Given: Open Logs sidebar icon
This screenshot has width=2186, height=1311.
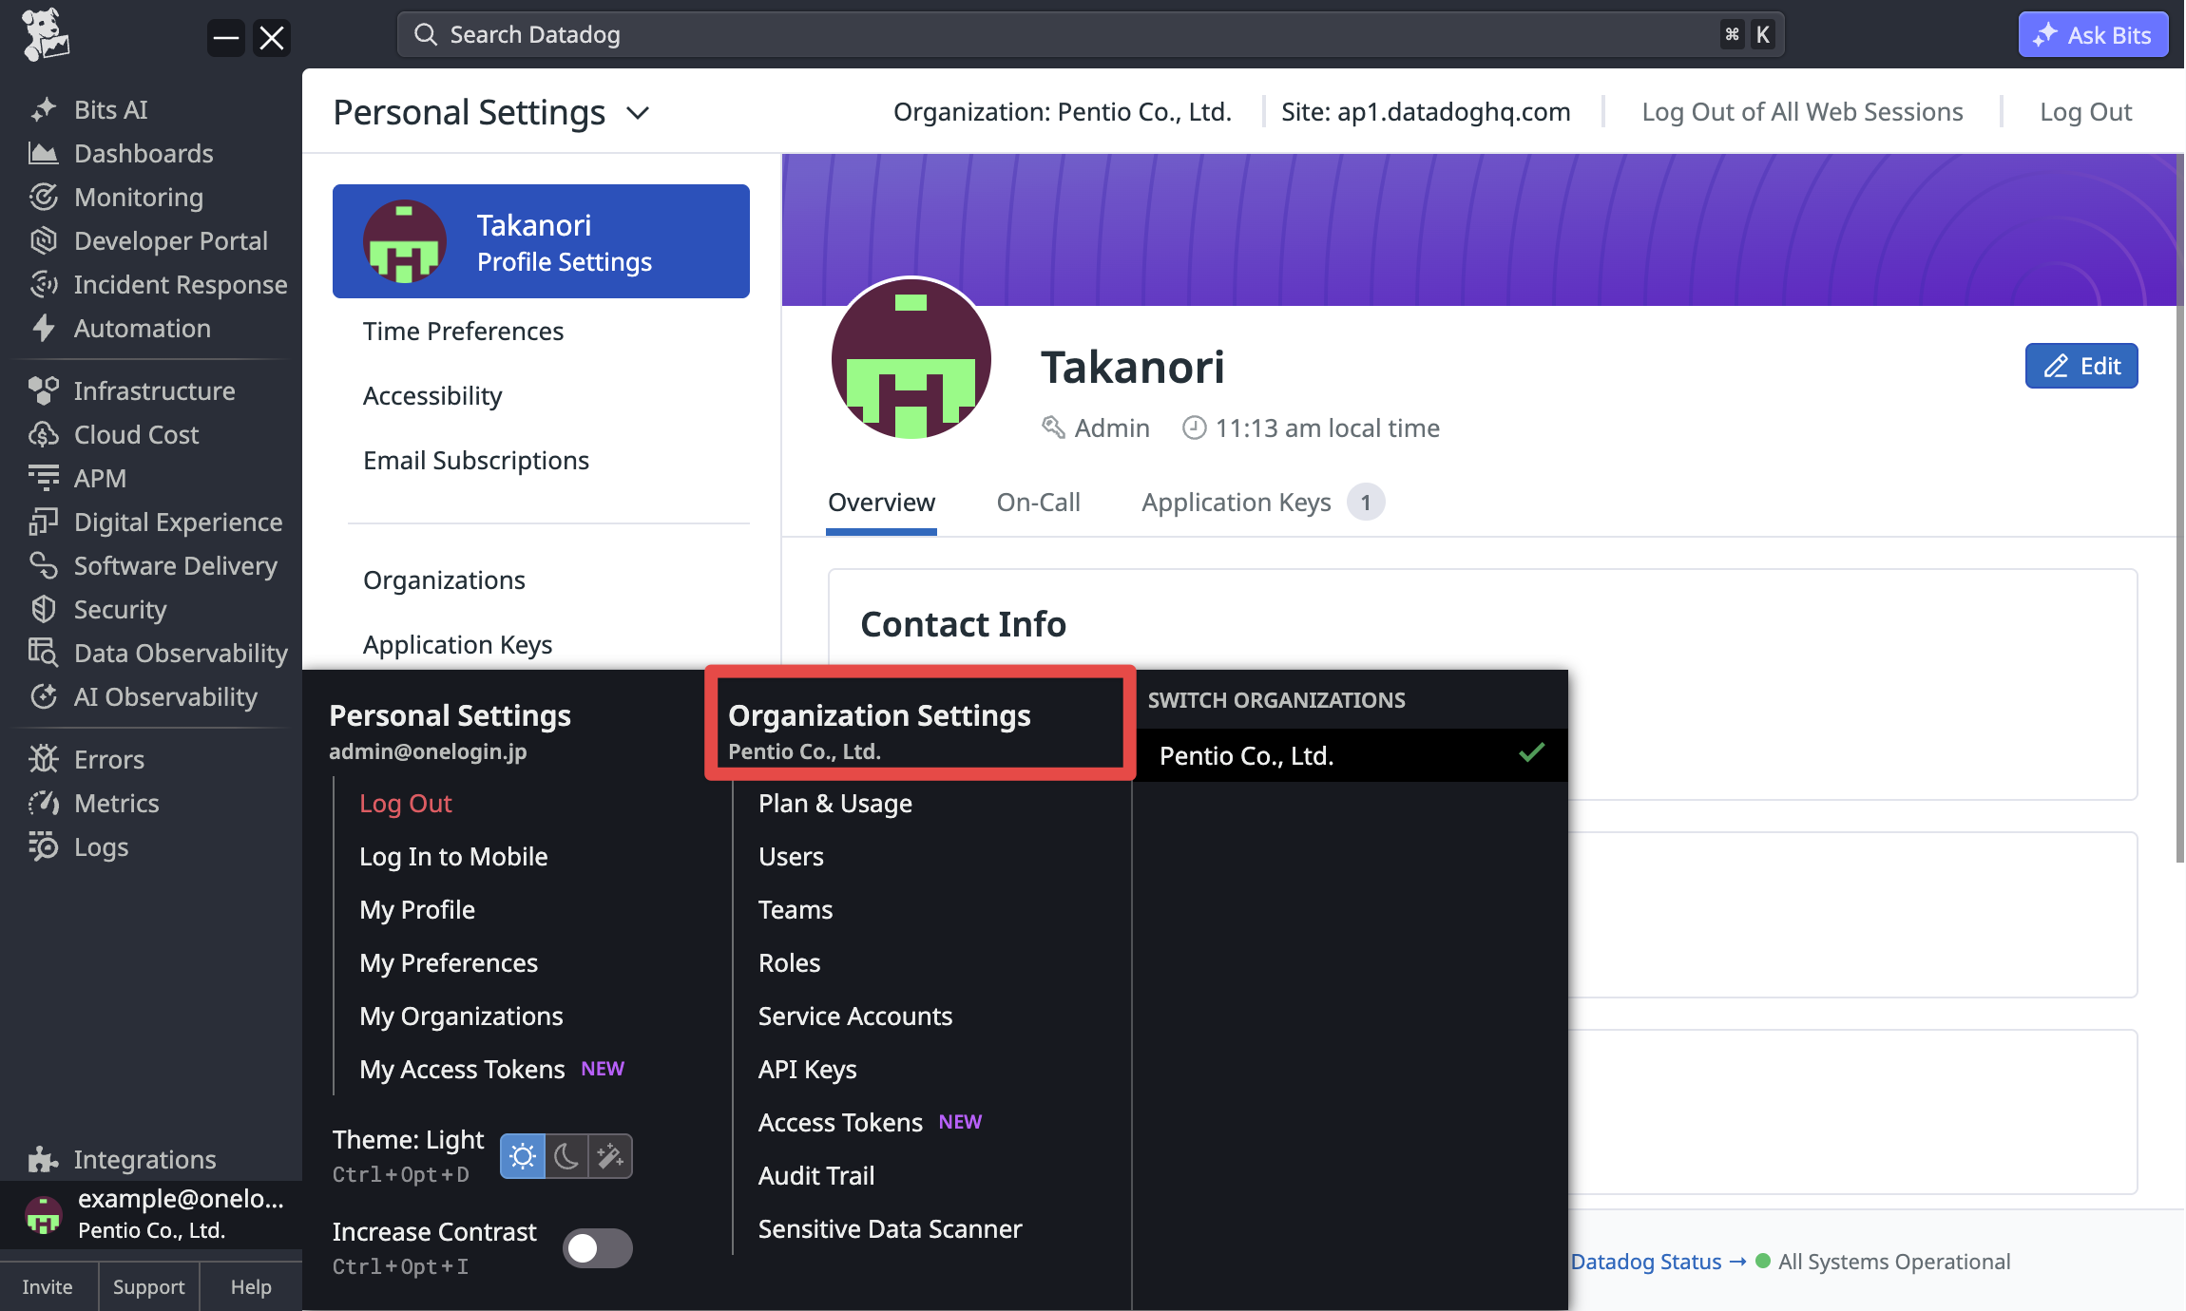Looking at the screenshot, I should pyautogui.click(x=43, y=846).
